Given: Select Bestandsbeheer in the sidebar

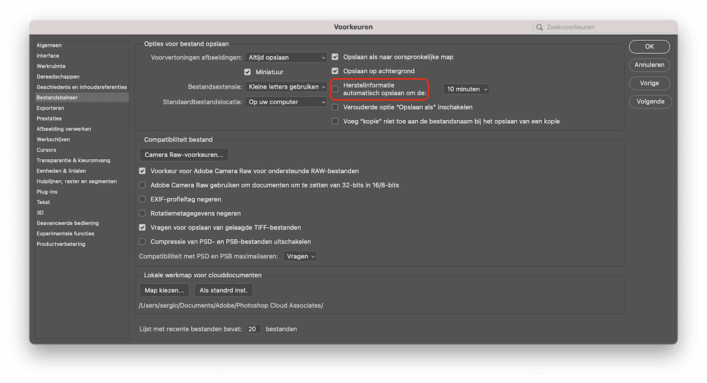Looking at the screenshot, I should coord(82,98).
